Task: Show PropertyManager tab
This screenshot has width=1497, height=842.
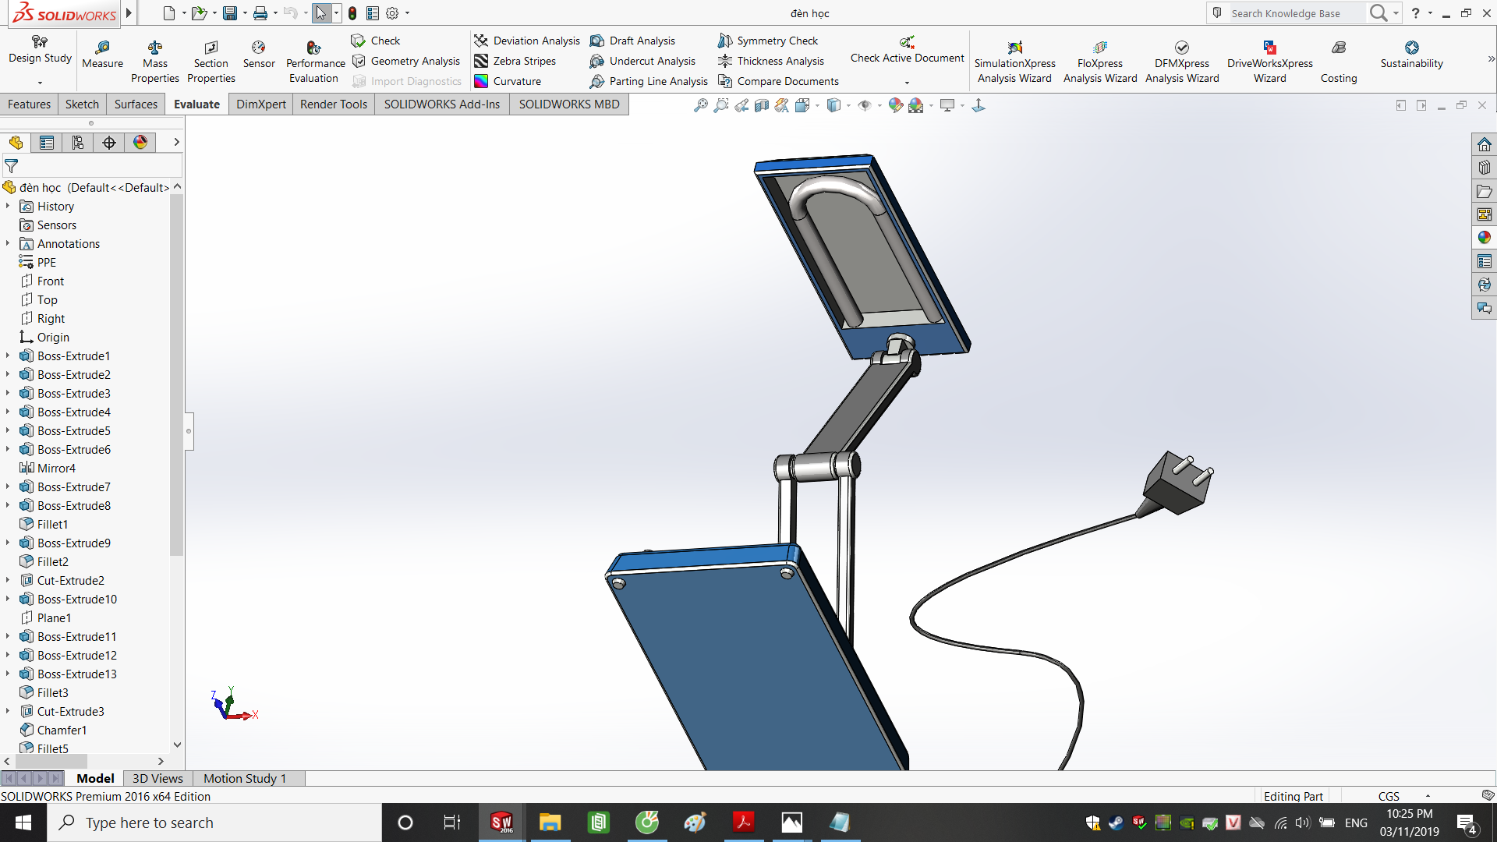Action: click(47, 142)
